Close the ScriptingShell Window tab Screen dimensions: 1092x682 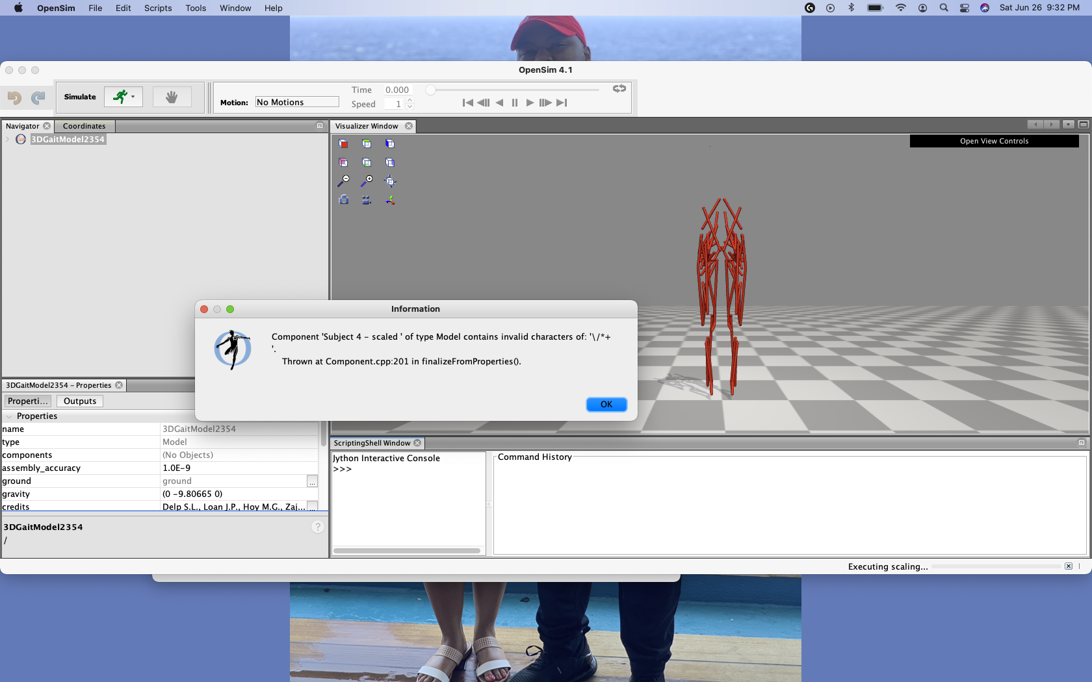pyautogui.click(x=417, y=443)
